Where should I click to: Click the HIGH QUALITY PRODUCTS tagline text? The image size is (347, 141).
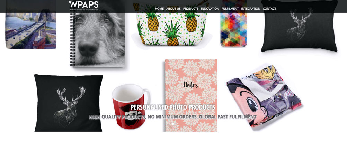(x=172, y=117)
